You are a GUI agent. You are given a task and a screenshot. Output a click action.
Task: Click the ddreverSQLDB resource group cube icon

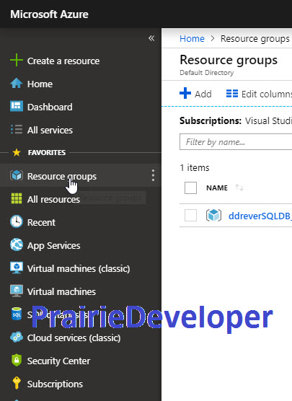point(213,215)
